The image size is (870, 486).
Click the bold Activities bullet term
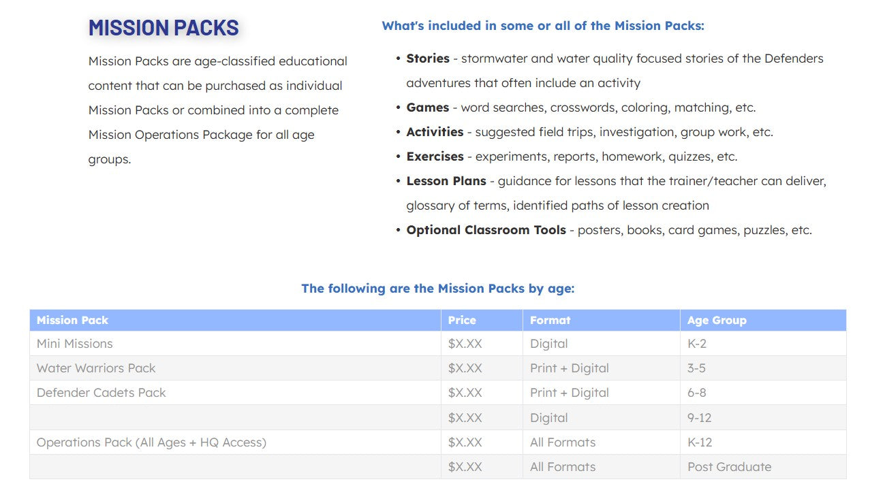pyautogui.click(x=435, y=132)
